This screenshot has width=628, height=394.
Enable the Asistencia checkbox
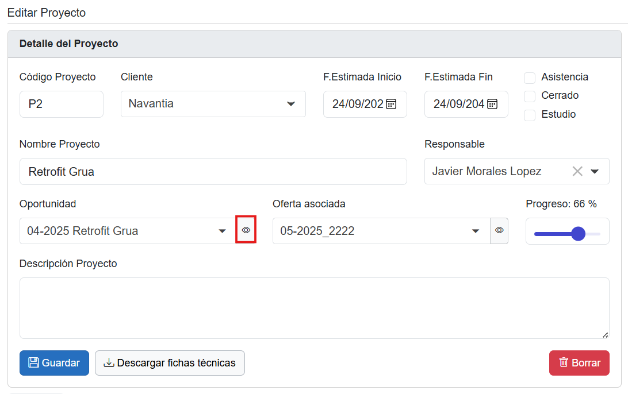coord(530,78)
